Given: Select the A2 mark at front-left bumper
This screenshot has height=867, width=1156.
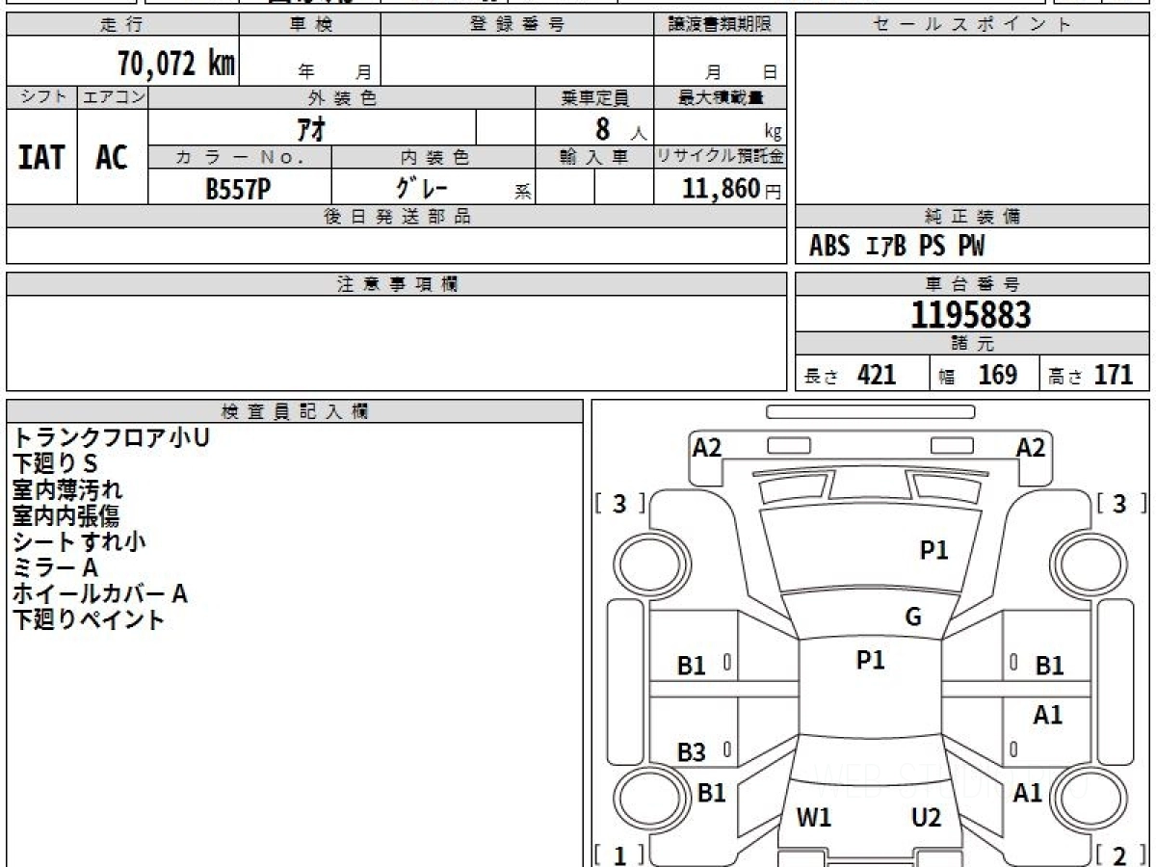Looking at the screenshot, I should click(x=707, y=447).
